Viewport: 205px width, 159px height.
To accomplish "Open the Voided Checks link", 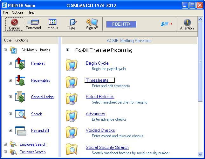I will [x=100, y=130].
